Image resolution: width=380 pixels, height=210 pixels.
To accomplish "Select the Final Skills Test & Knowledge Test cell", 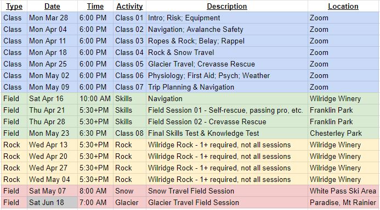I will 227,134.
